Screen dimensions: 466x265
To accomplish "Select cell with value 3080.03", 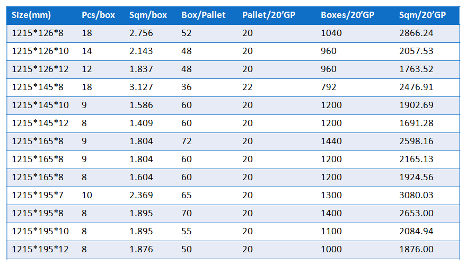I will point(416,195).
